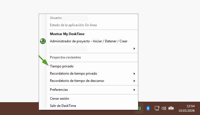Expand the arrow of the blank project entry

tap(134, 49)
